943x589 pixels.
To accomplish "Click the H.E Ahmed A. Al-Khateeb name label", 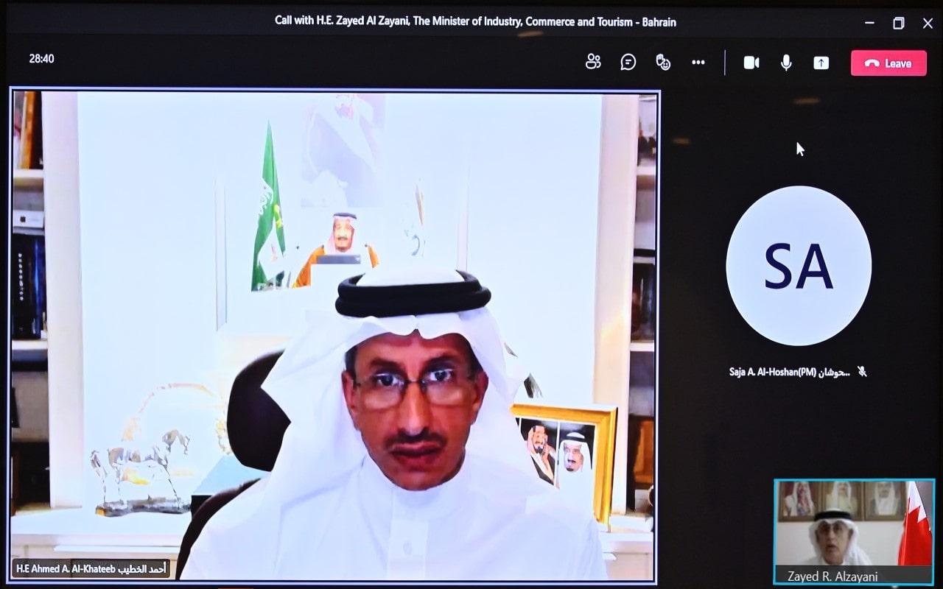I will 91,568.
